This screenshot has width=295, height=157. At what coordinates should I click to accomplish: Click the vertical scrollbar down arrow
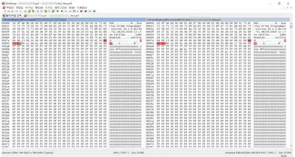pyautogui.click(x=291, y=146)
